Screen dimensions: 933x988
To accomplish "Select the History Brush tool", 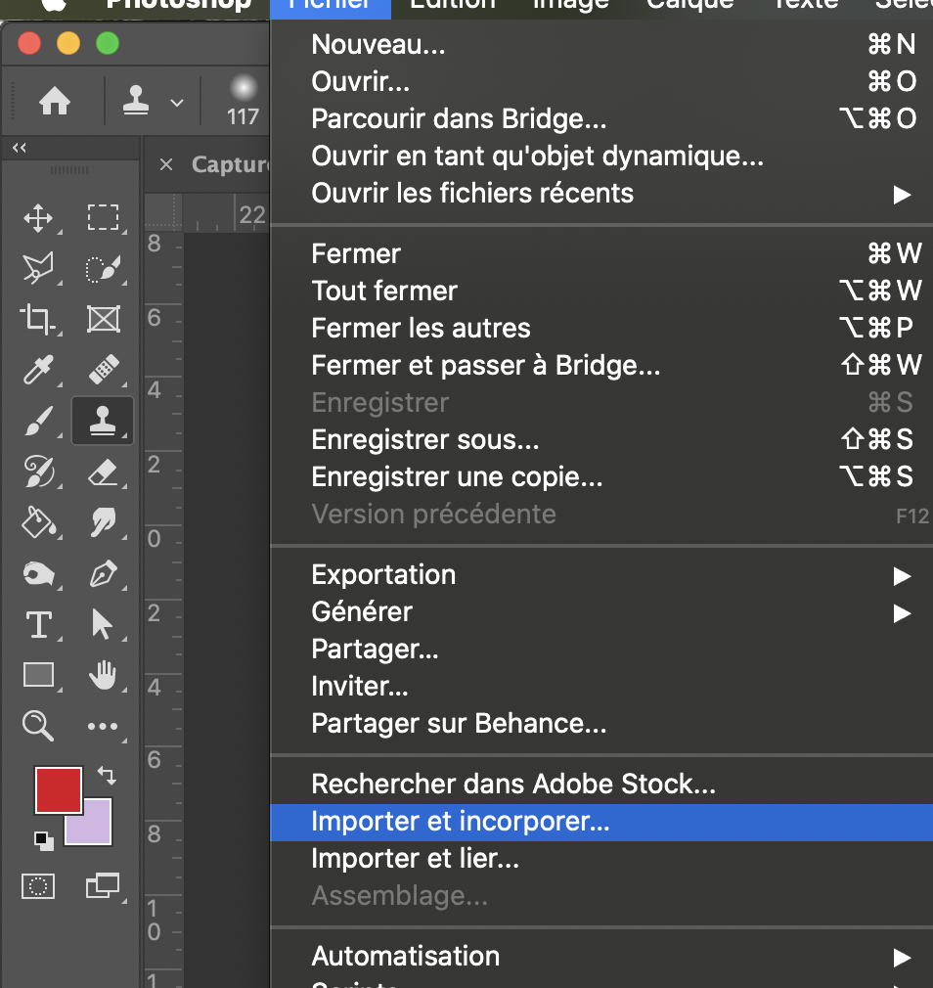I will pyautogui.click(x=38, y=472).
